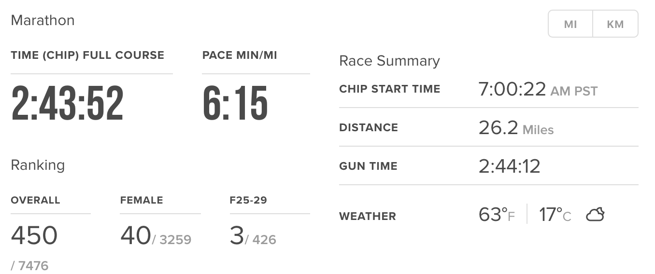This screenshot has width=655, height=274.
Task: Click the chip time 2:43:52
Action: [x=68, y=103]
